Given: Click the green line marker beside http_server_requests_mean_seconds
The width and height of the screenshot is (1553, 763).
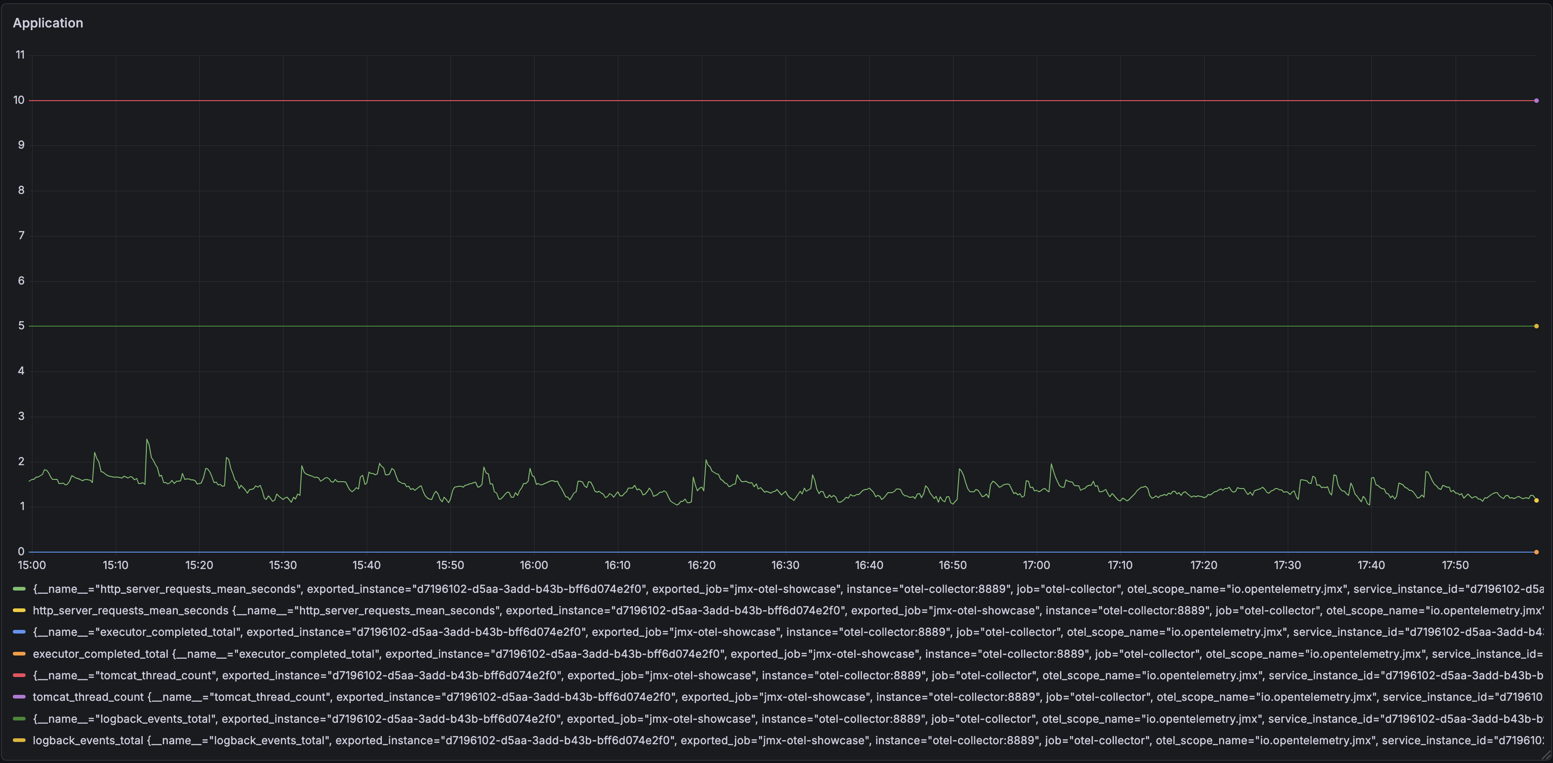Looking at the screenshot, I should click(20, 589).
